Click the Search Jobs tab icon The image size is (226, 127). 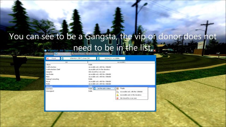(x=87, y=54)
